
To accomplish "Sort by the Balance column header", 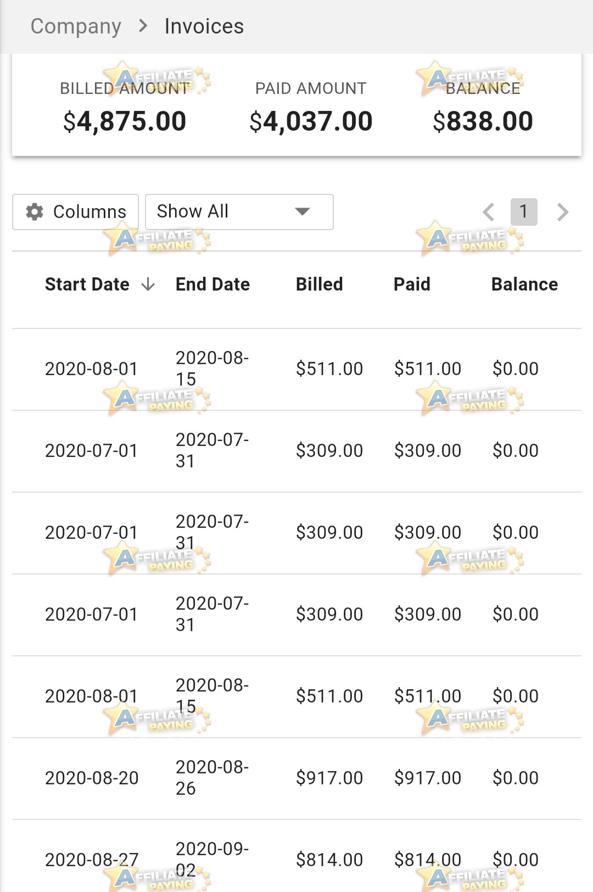I will coord(525,285).
